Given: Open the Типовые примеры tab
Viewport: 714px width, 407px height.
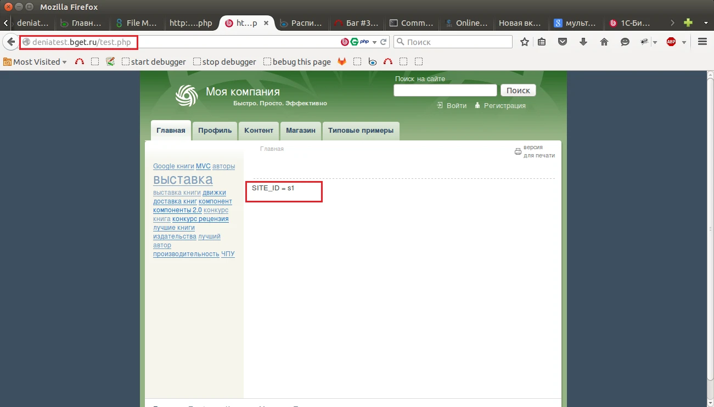Looking at the screenshot, I should point(361,131).
